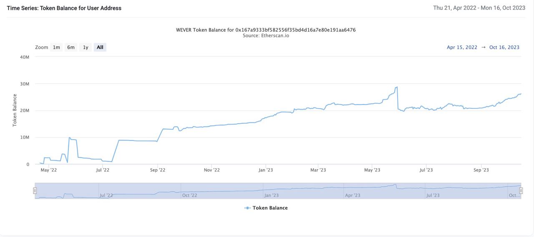Edit the Apr 15, 2022 start date
534x237 pixels.
coord(462,47)
